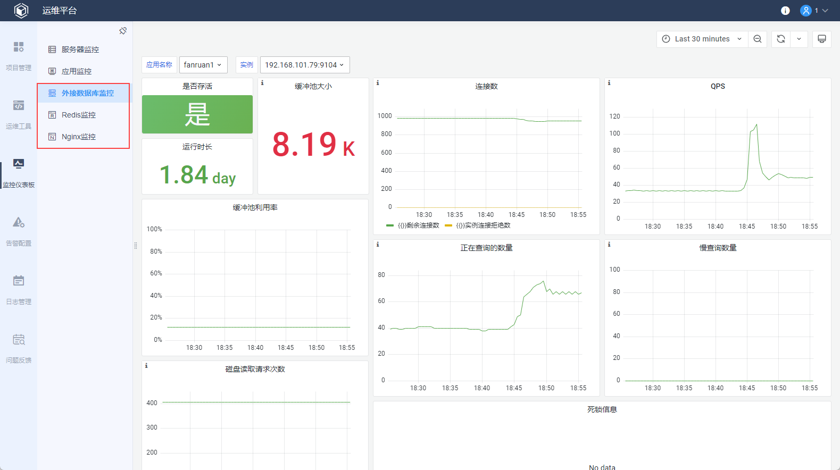
Task: Click the 实例 variable label
Action: click(247, 65)
